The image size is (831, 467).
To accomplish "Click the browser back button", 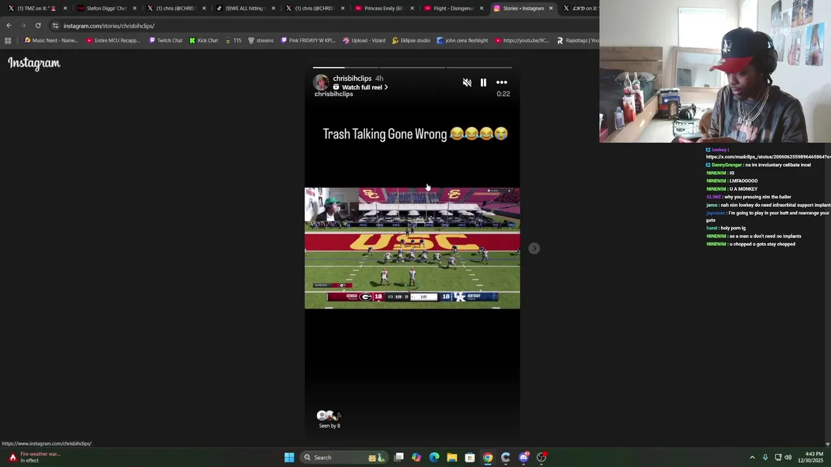I will (8, 25).
